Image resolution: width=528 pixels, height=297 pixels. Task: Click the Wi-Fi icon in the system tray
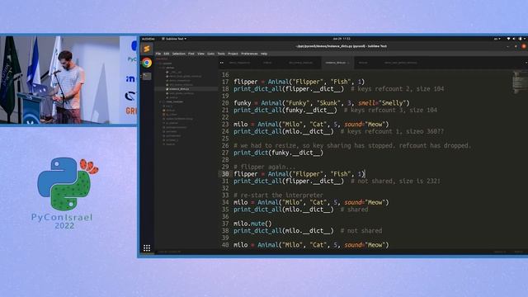(x=508, y=39)
